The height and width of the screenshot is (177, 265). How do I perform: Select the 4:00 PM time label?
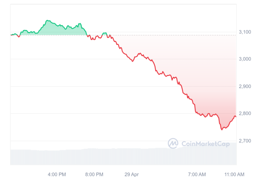tap(57, 174)
